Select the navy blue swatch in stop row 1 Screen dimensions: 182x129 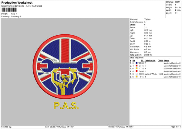tap(136, 63)
